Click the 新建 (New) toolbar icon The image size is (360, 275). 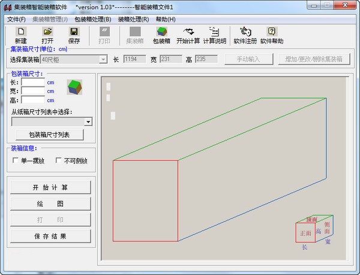tap(21, 35)
